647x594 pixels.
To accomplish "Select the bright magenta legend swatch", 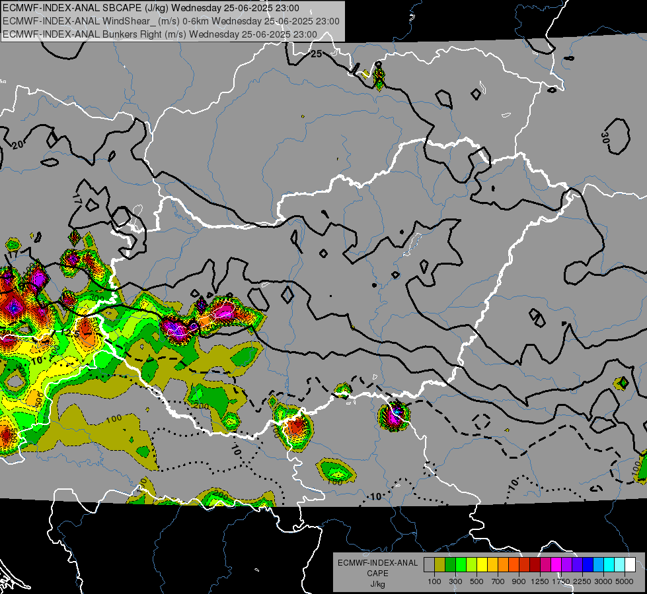I will 556,564.
